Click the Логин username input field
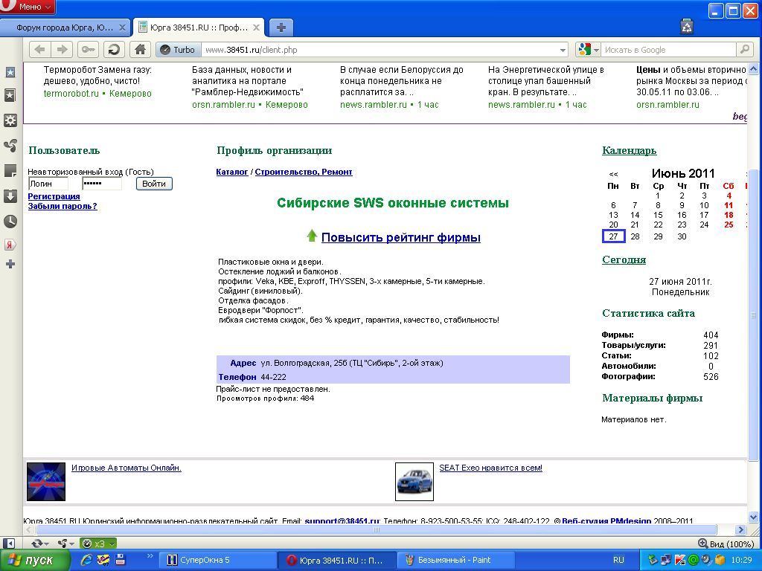 tap(48, 184)
